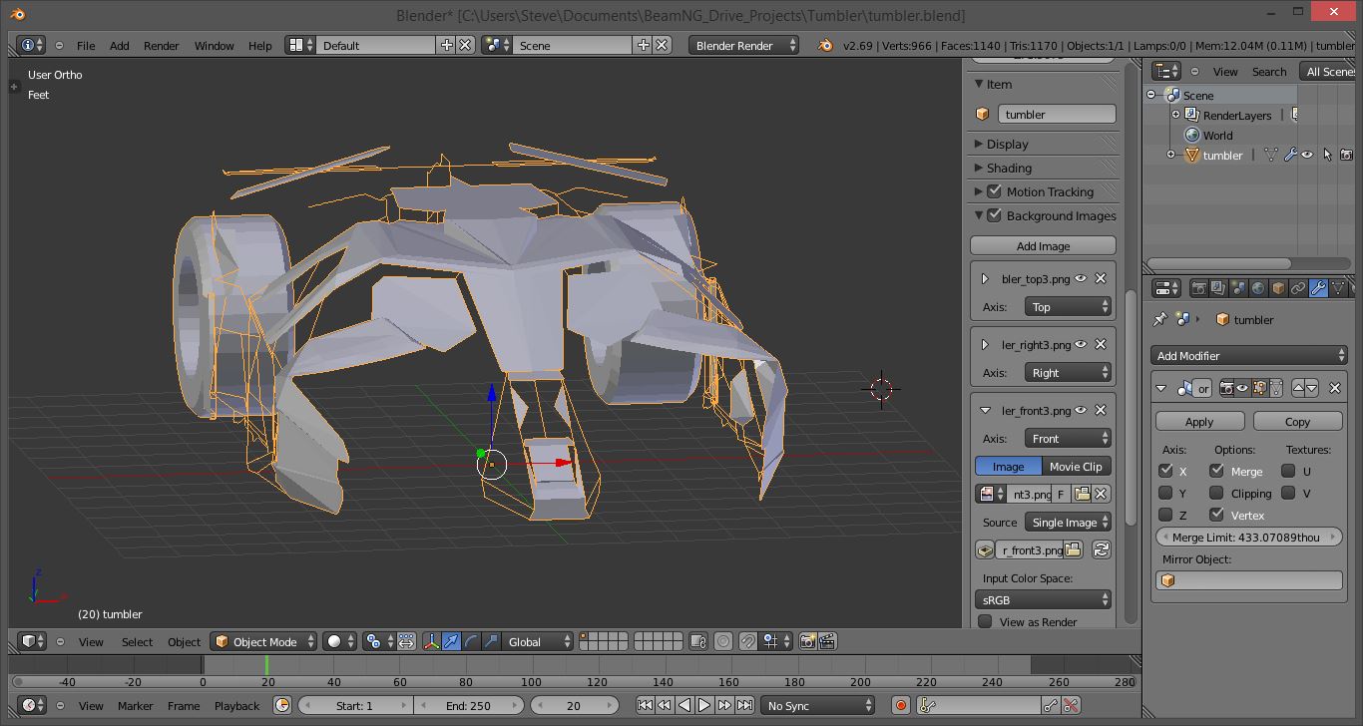Toggle proportional editing icon
Viewport: 1363px width, 726px height.
[723, 641]
